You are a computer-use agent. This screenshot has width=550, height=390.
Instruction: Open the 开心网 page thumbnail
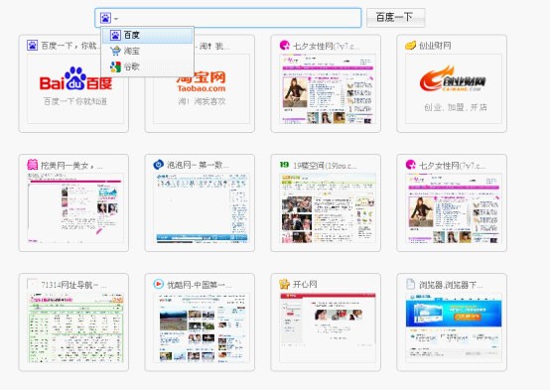[327, 327]
